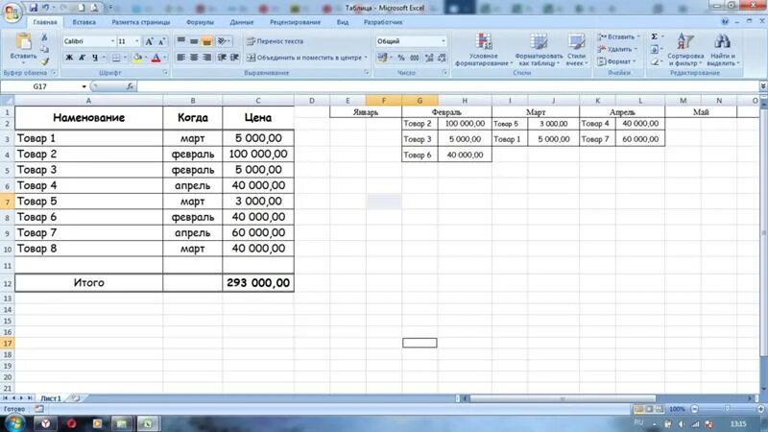Viewport: 768px width, 432px height.
Task: Click the 000 comma style icon
Action: point(415,58)
